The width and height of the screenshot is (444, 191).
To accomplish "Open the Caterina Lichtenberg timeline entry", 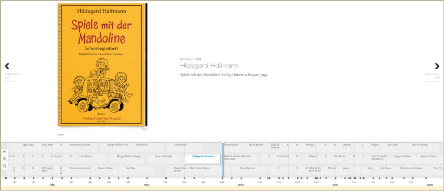I will coord(410,168).
